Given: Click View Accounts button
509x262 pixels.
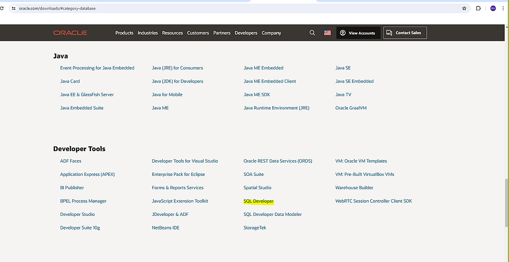Looking at the screenshot, I should point(358,33).
